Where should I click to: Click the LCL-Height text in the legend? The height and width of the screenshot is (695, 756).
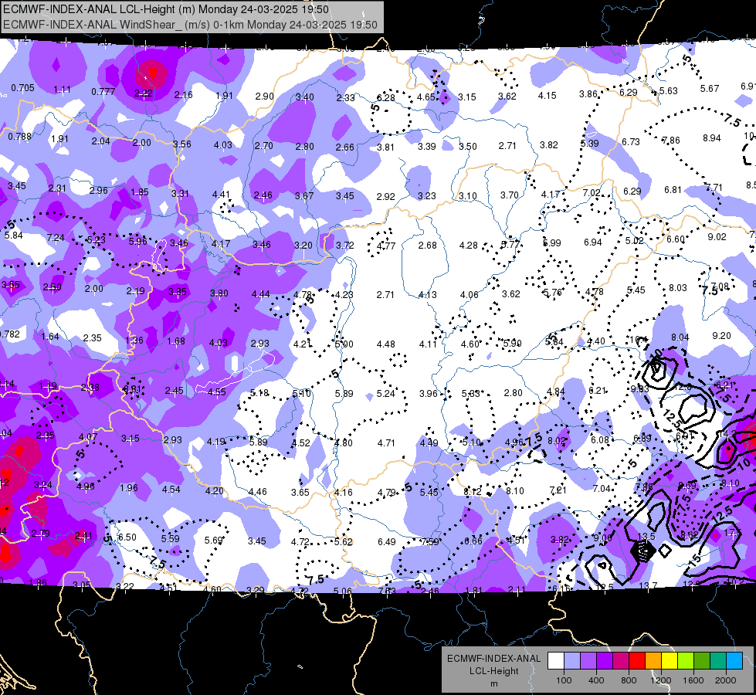(493, 671)
